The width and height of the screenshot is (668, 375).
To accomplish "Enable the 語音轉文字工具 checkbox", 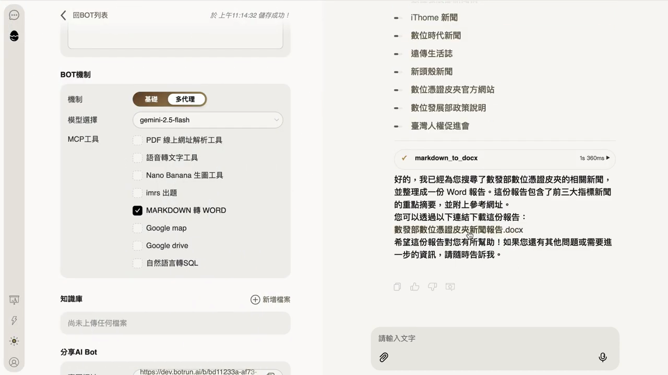I will coord(137,158).
